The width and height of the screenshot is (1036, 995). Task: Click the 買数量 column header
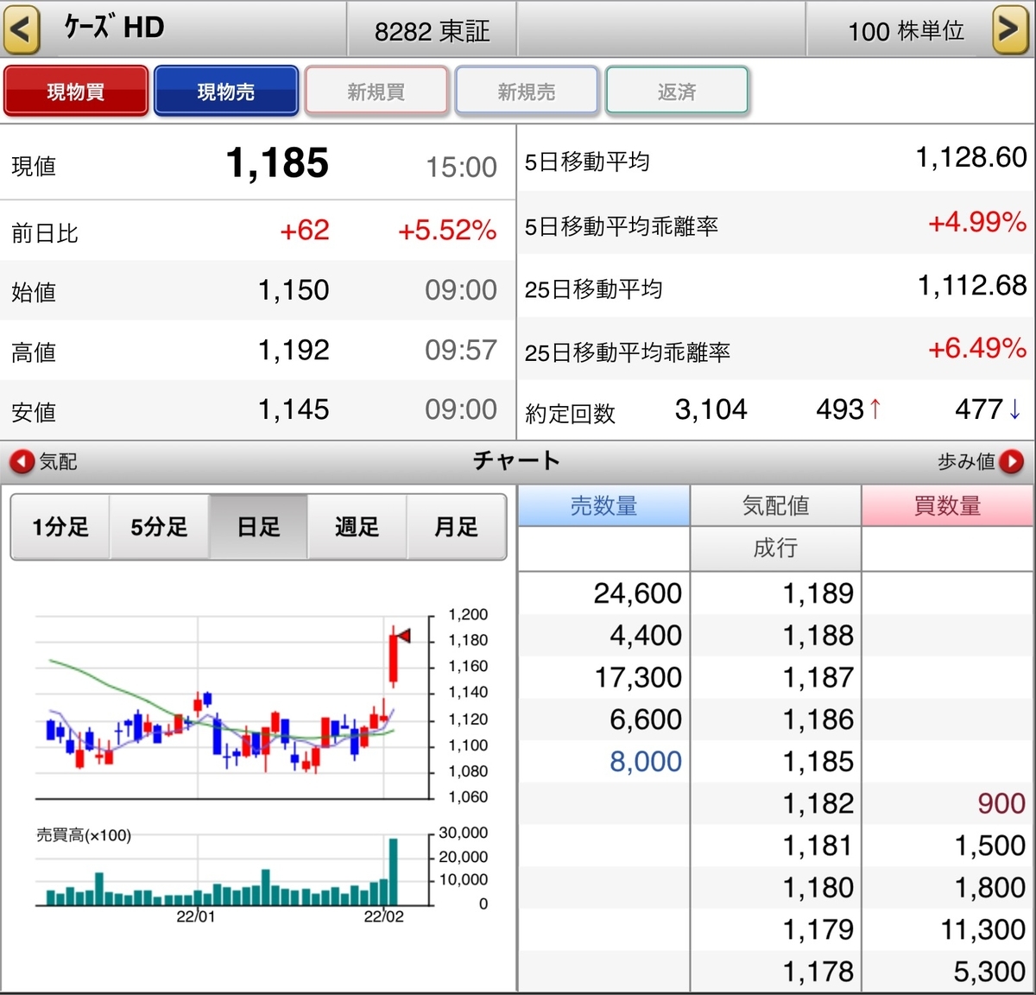[x=948, y=505]
